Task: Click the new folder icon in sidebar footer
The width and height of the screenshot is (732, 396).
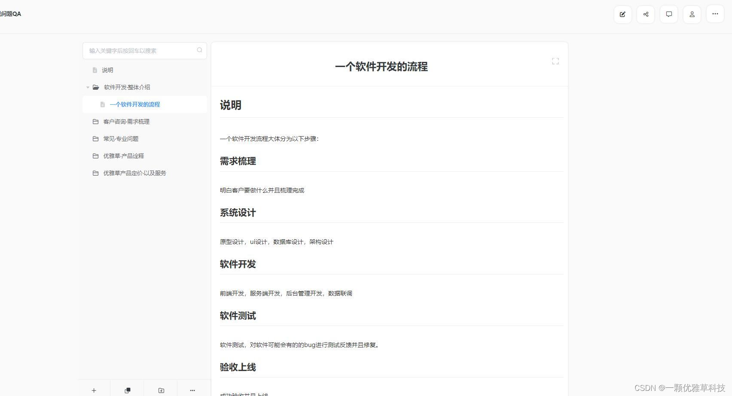Action: [161, 390]
